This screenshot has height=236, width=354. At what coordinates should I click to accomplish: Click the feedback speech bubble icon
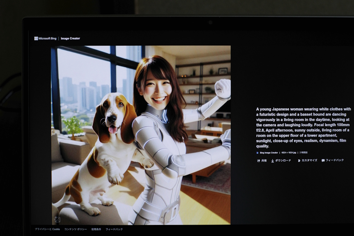coord(323,160)
